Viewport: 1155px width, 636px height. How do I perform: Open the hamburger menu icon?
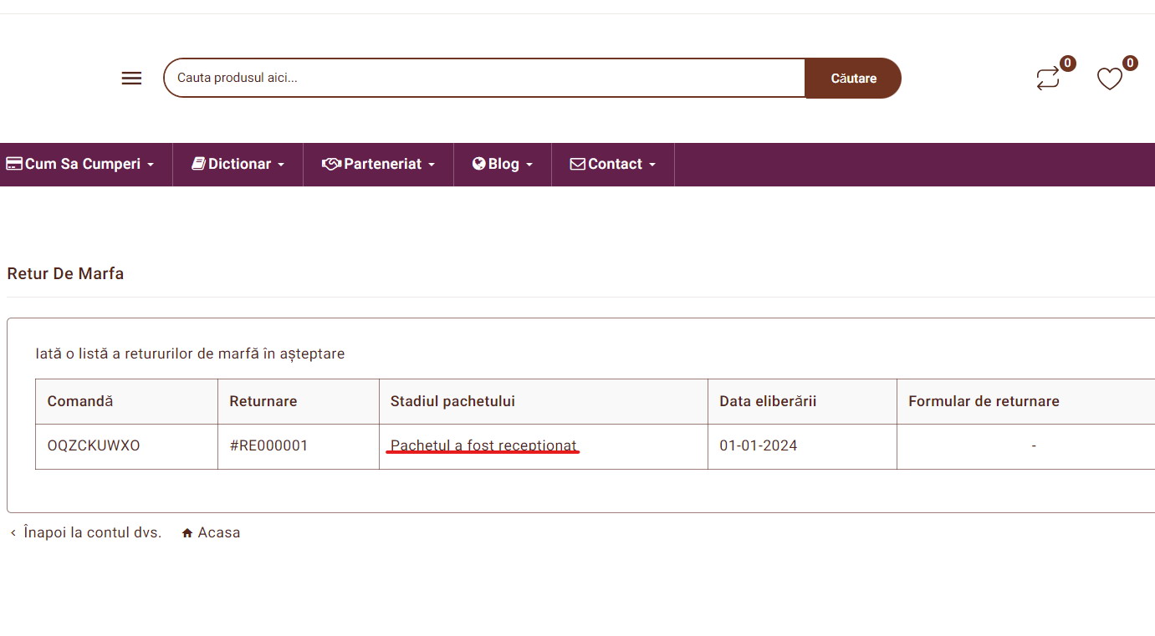[x=131, y=79]
